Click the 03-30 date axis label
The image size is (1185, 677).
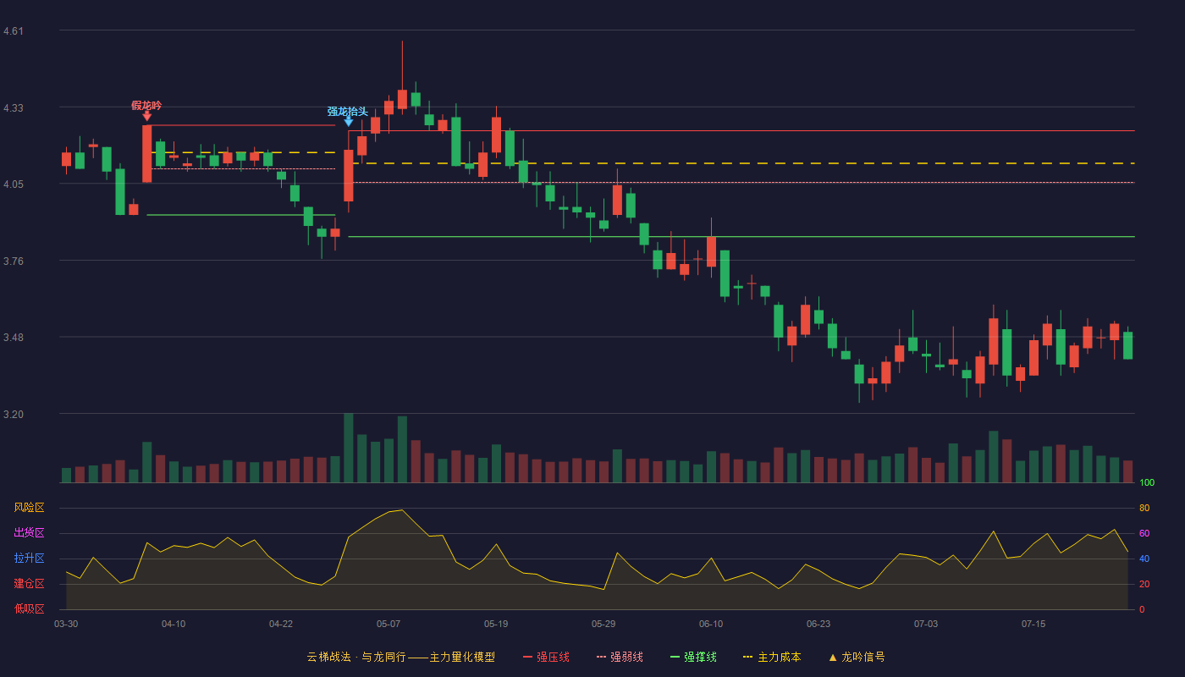click(x=66, y=624)
